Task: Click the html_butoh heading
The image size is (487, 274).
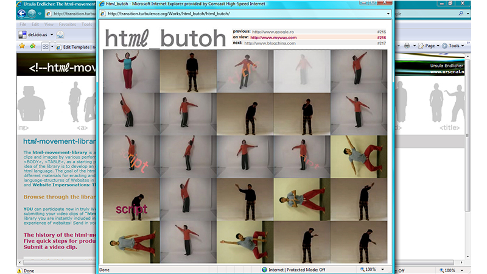Action: tap(165, 38)
